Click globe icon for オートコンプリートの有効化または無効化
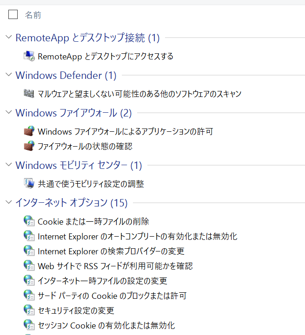This screenshot has width=305, height=335. (x=29, y=236)
